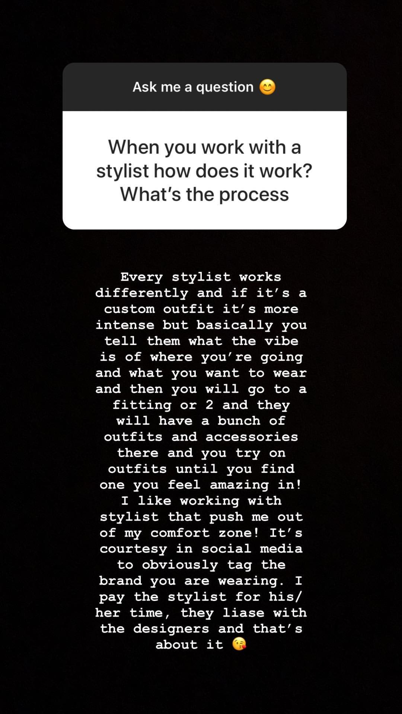This screenshot has height=714, width=402.
Task: Tap the 'tell them what the vibe' line
Action: pyautogui.click(x=201, y=341)
